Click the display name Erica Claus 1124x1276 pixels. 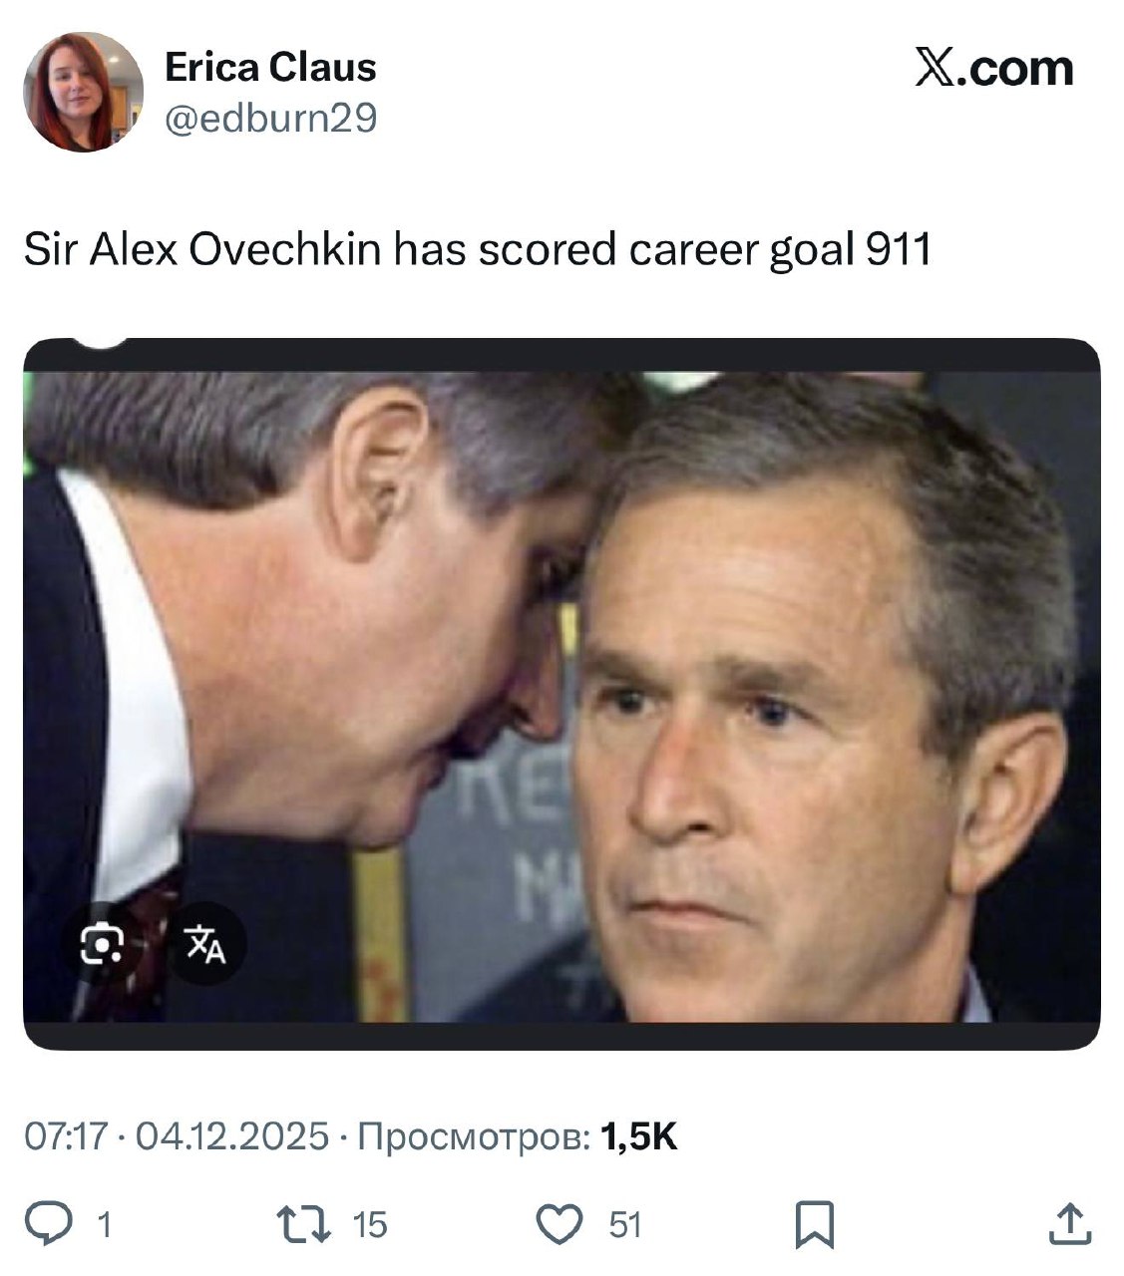click(x=270, y=68)
